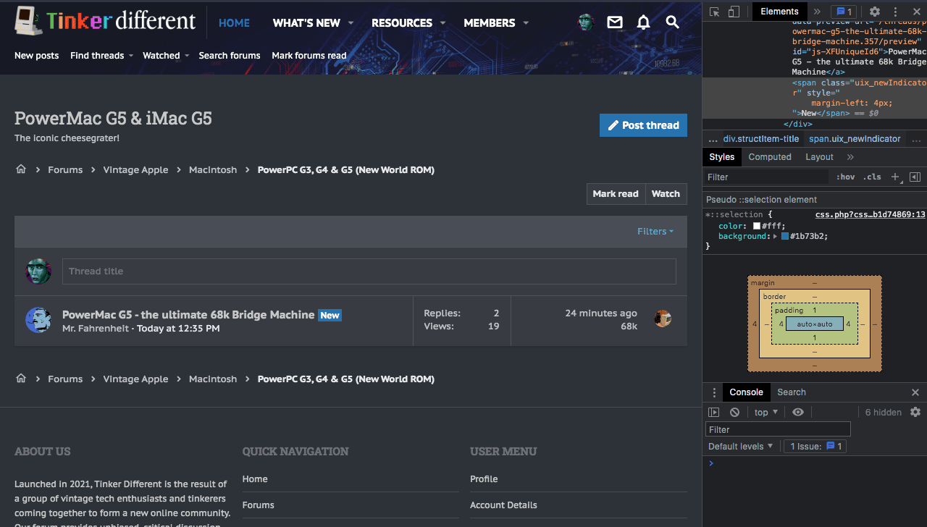Toggle the device toolbar icon in DevTools
927x527 pixels.
pyautogui.click(x=734, y=12)
